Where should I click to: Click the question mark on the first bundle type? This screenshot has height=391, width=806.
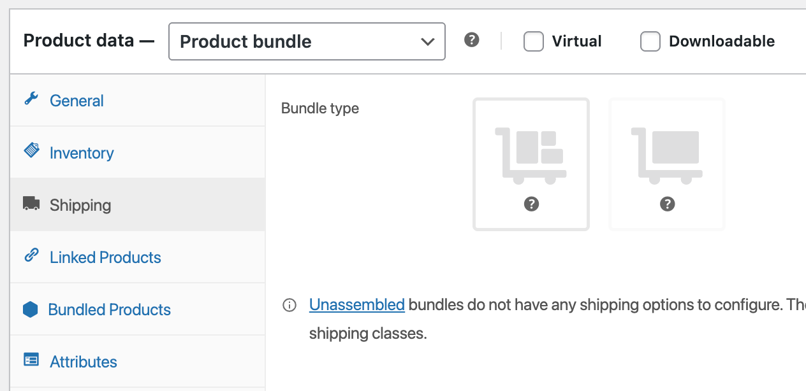531,204
